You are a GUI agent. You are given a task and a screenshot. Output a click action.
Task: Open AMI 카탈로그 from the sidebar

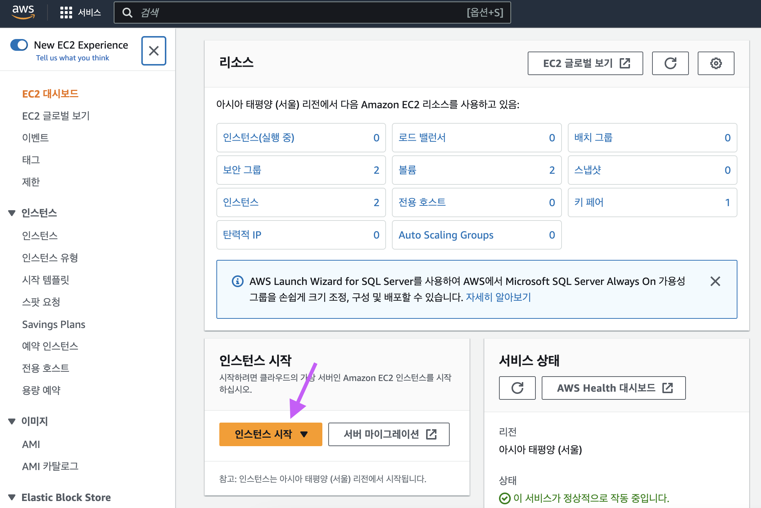click(x=50, y=466)
